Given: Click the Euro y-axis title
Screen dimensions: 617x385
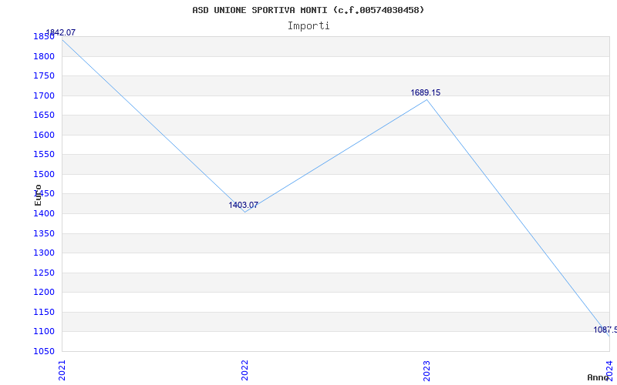Looking at the screenshot, I should pyautogui.click(x=38, y=195).
